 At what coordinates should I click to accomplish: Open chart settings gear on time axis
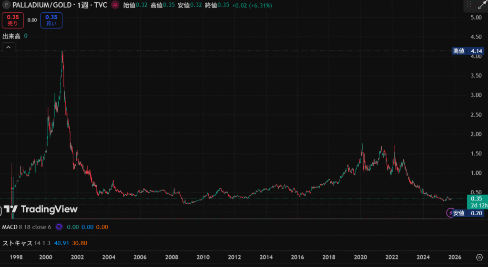[x=479, y=257]
